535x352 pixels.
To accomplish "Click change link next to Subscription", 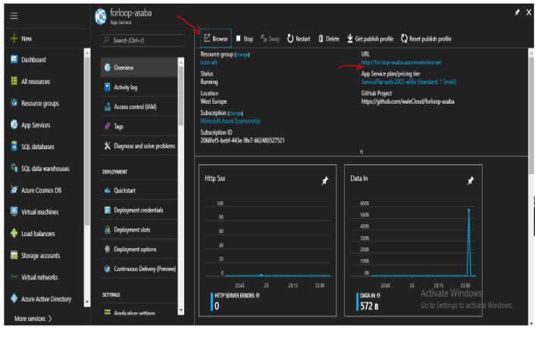I will coord(235,113).
